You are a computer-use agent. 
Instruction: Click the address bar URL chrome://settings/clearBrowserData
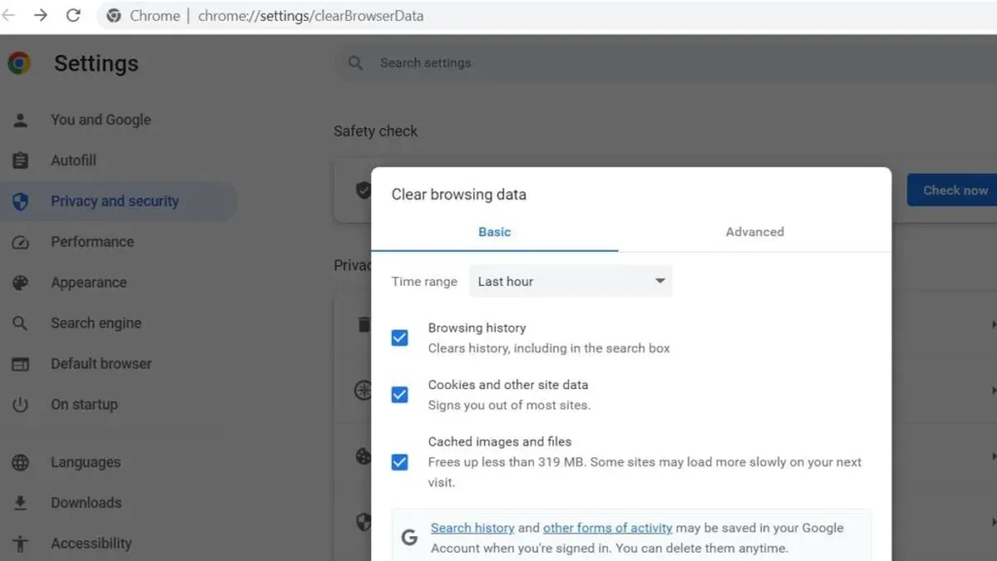(x=311, y=16)
